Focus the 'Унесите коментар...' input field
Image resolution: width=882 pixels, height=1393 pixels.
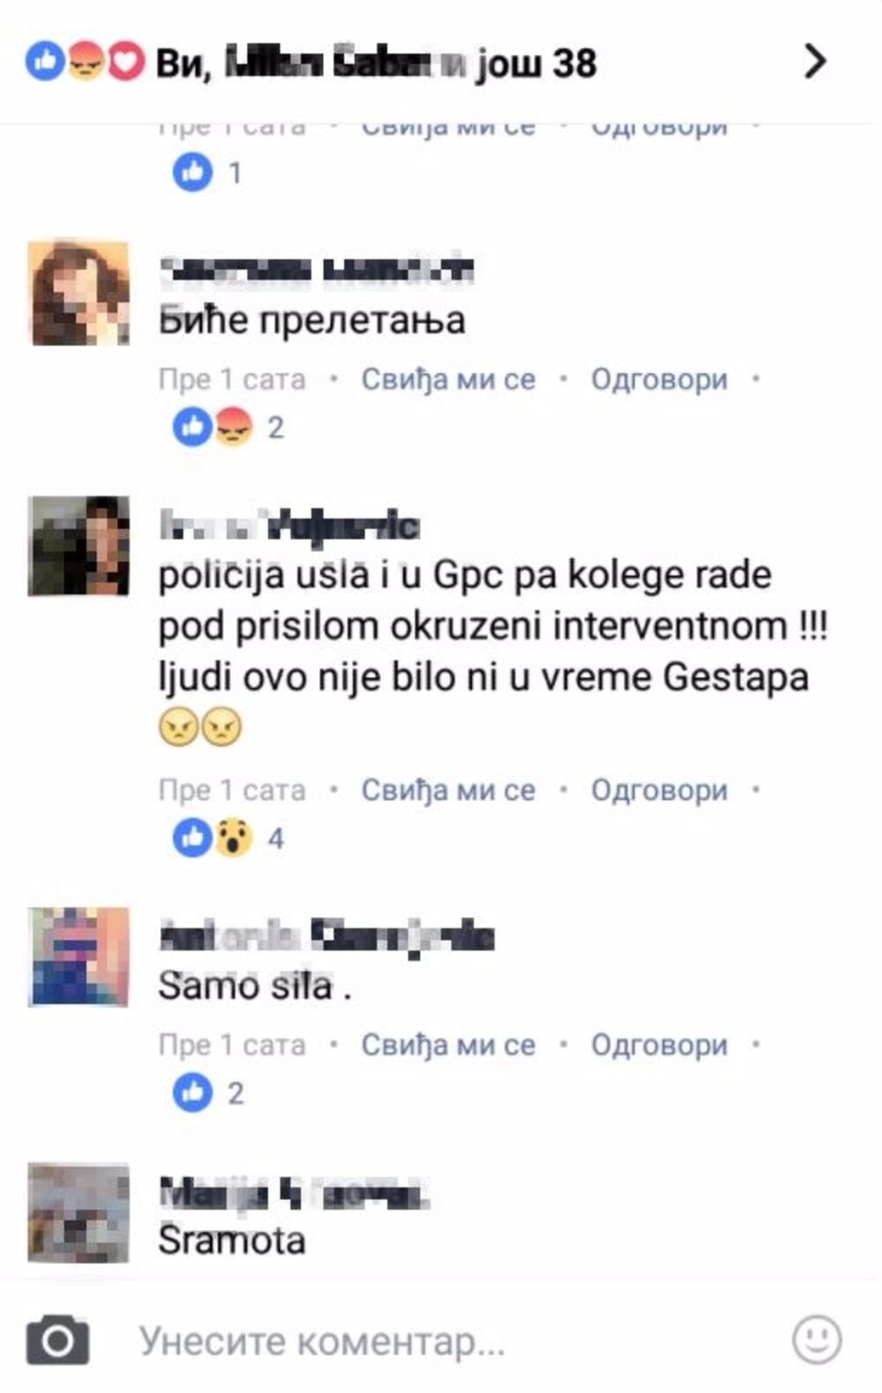coord(441,1342)
